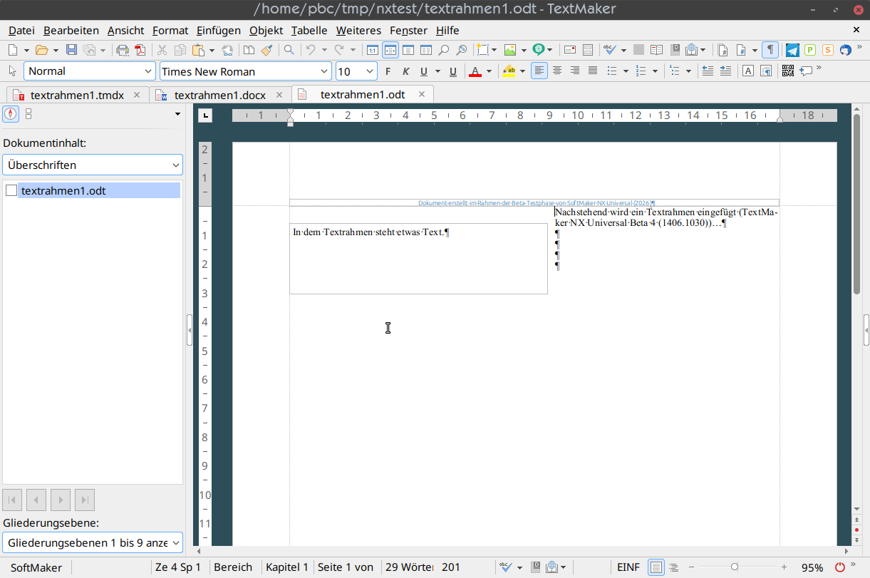
Task: Undo the last action
Action: [311, 50]
